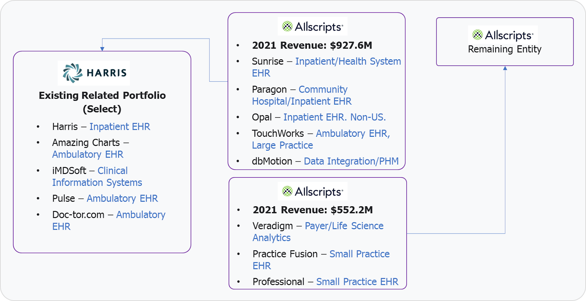The width and height of the screenshot is (586, 301).
Task: Click Community Hospital/Inpatient EHR text
Action: coord(302,95)
